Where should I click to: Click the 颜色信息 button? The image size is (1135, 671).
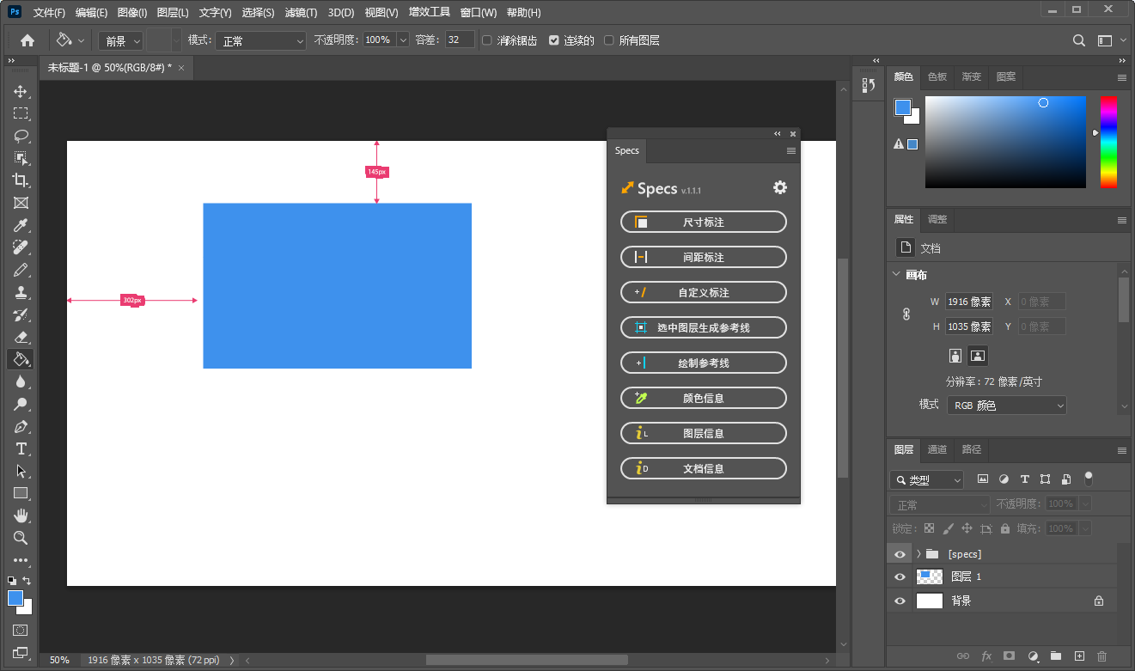coord(703,398)
